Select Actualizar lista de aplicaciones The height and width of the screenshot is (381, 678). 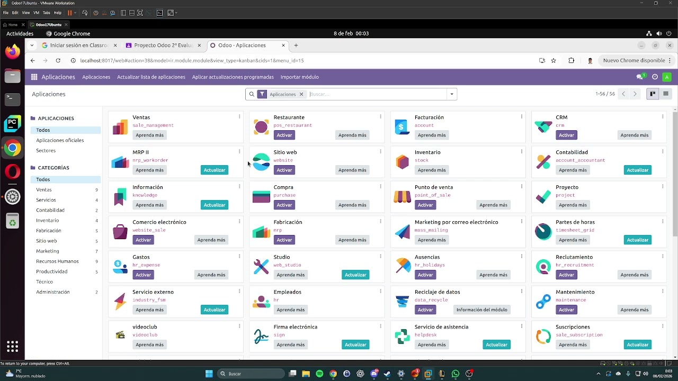151,77
